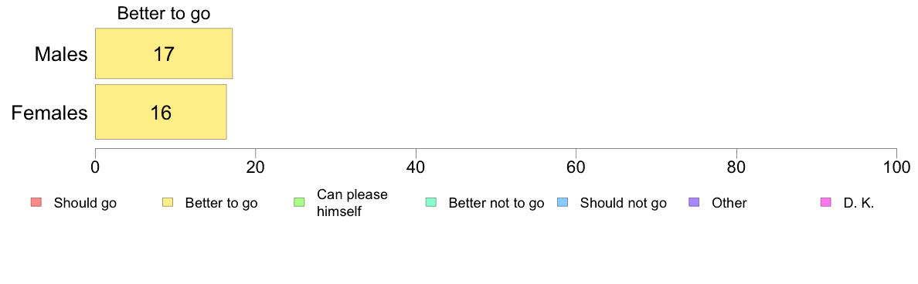Click the Better not to go legend text
The image size is (918, 284).
pos(496,204)
